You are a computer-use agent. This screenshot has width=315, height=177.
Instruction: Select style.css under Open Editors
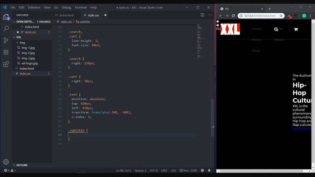click(x=31, y=32)
